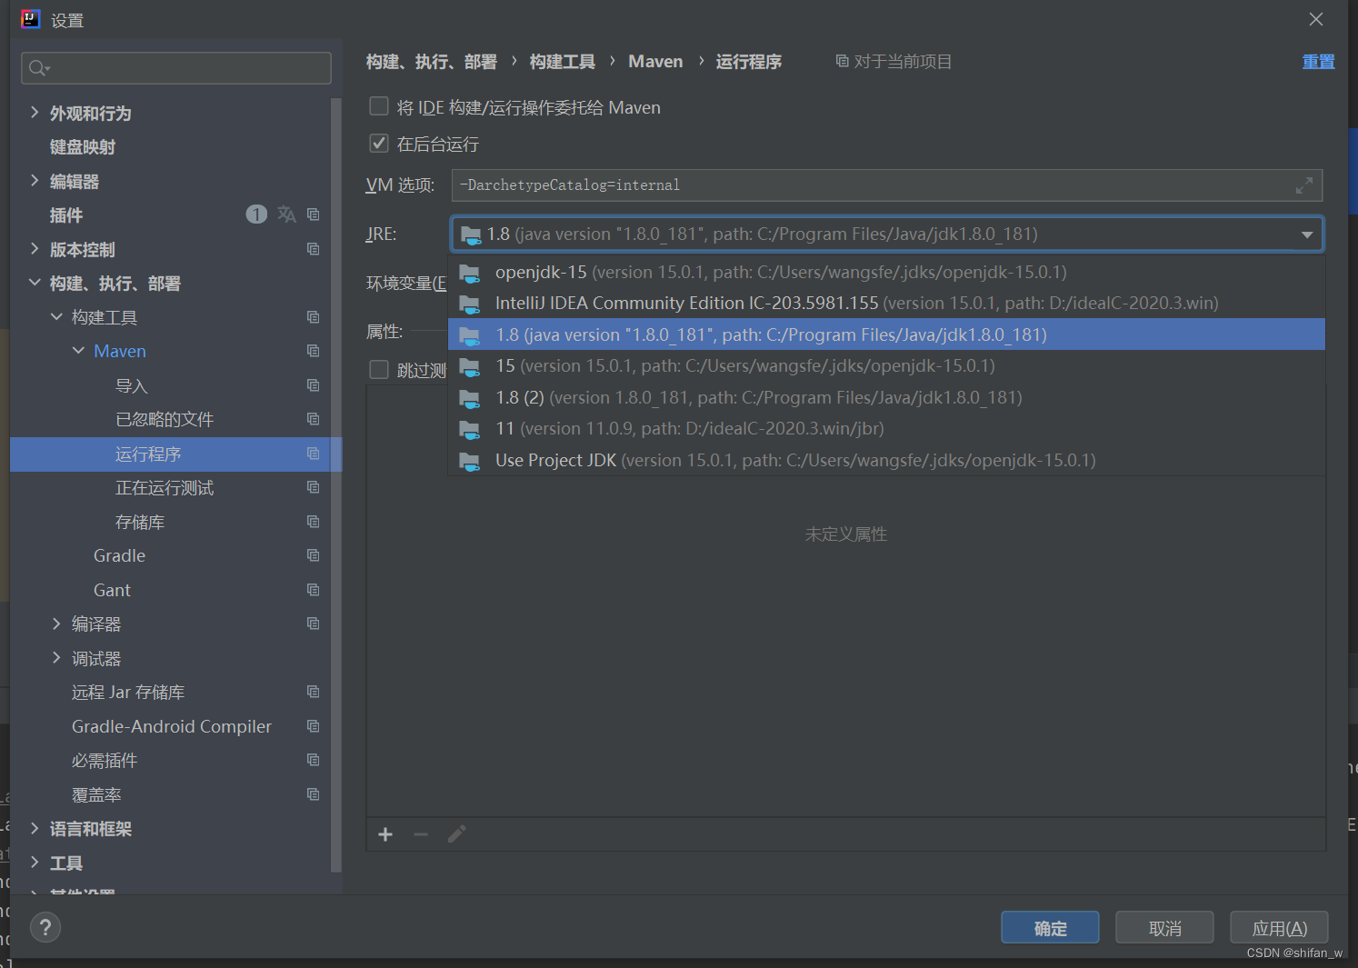The height and width of the screenshot is (968, 1358).
Task: Click 构建工具 in the breadcrumb
Action: point(563,62)
